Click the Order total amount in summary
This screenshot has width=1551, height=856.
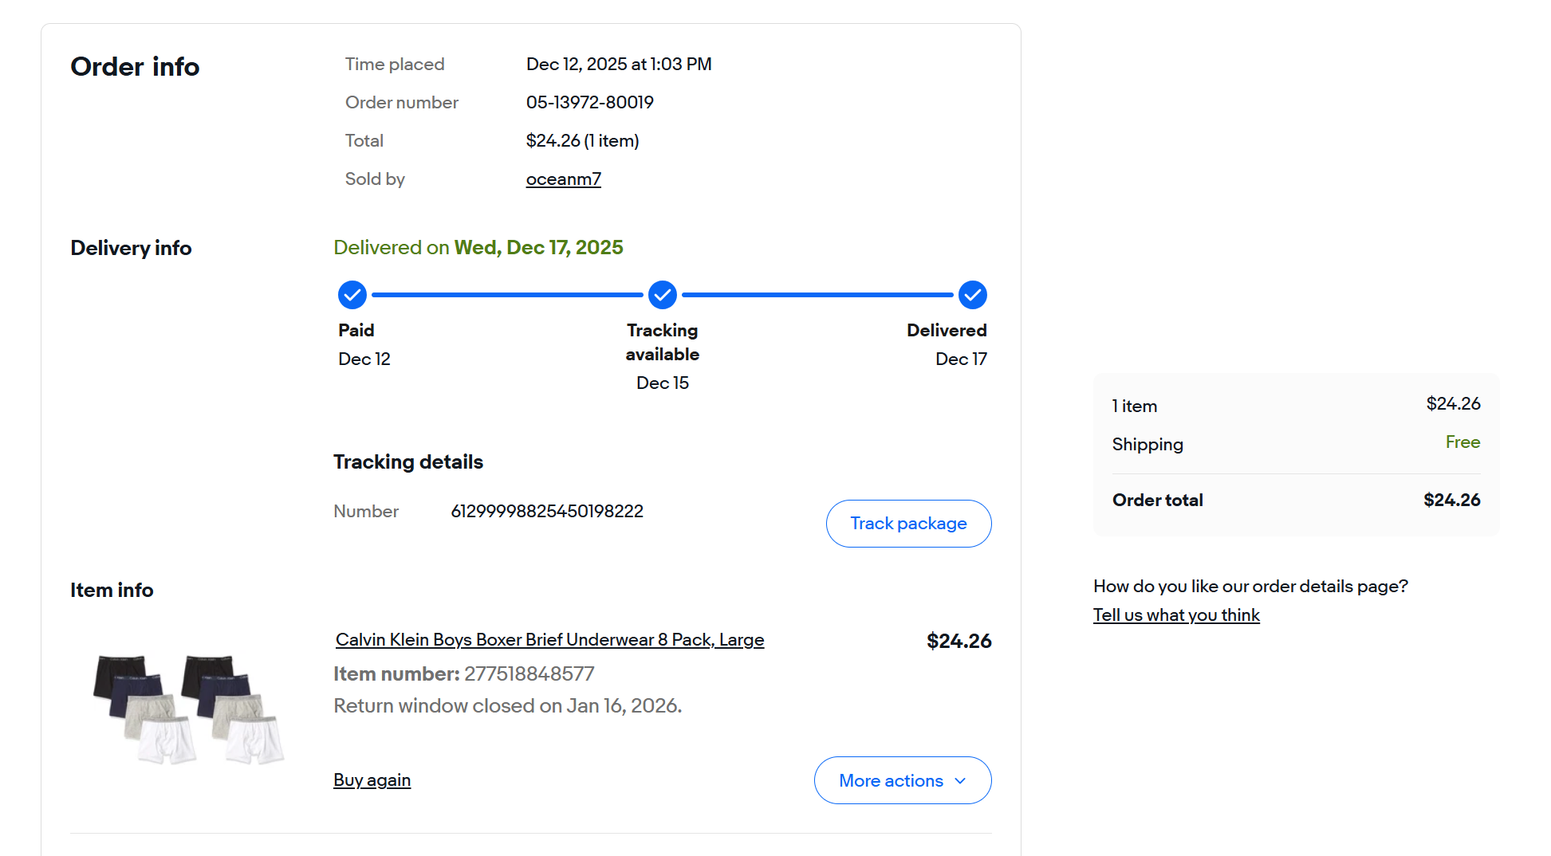(x=1451, y=501)
